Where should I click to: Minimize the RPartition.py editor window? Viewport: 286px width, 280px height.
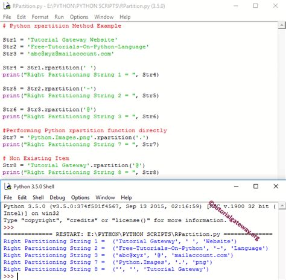click(x=236, y=6)
